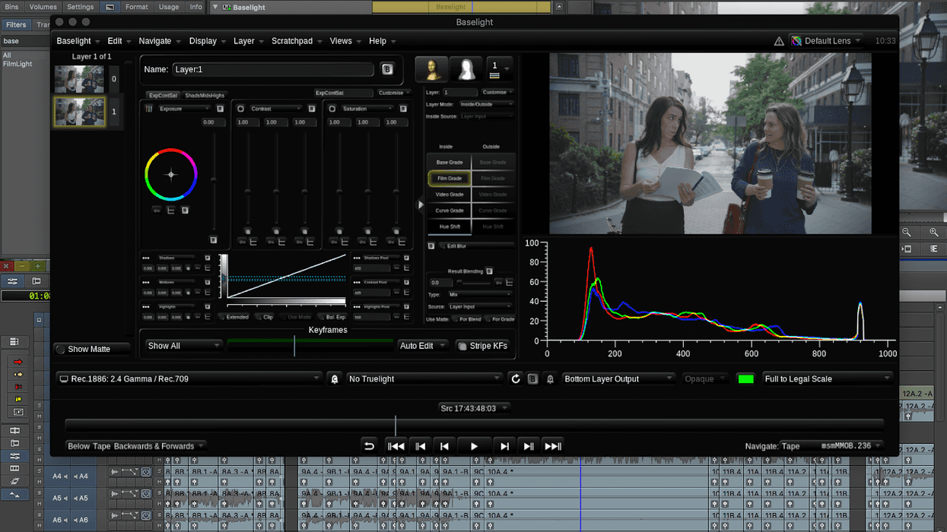This screenshot has height=532, width=947.
Task: Toggle Use Matte For Grade
Action: pos(500,319)
